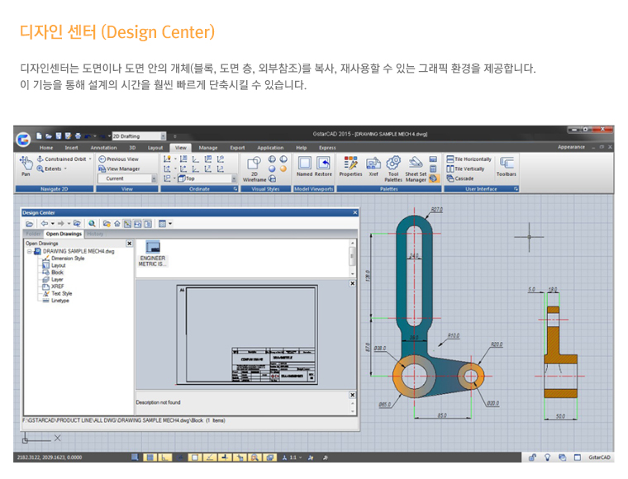The width and height of the screenshot is (628, 479).
Task: Toggle Tree View in Design Center toolbar
Action: [x=127, y=223]
